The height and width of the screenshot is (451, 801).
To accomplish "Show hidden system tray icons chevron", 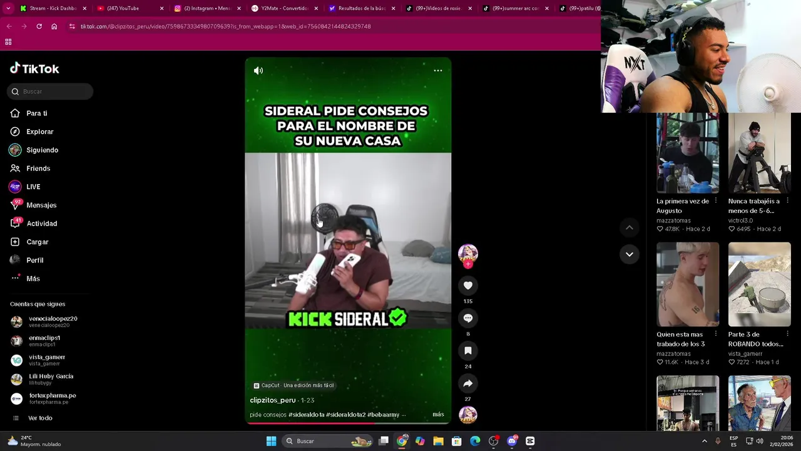I will click(705, 441).
